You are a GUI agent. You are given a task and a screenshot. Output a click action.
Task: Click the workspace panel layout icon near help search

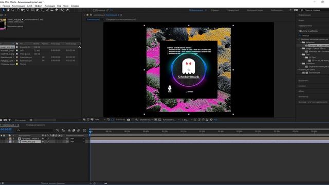296,10
